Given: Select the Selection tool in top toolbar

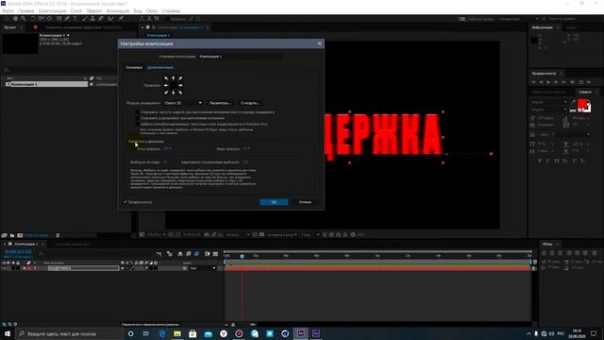Looking at the screenshot, I should pos(7,19).
